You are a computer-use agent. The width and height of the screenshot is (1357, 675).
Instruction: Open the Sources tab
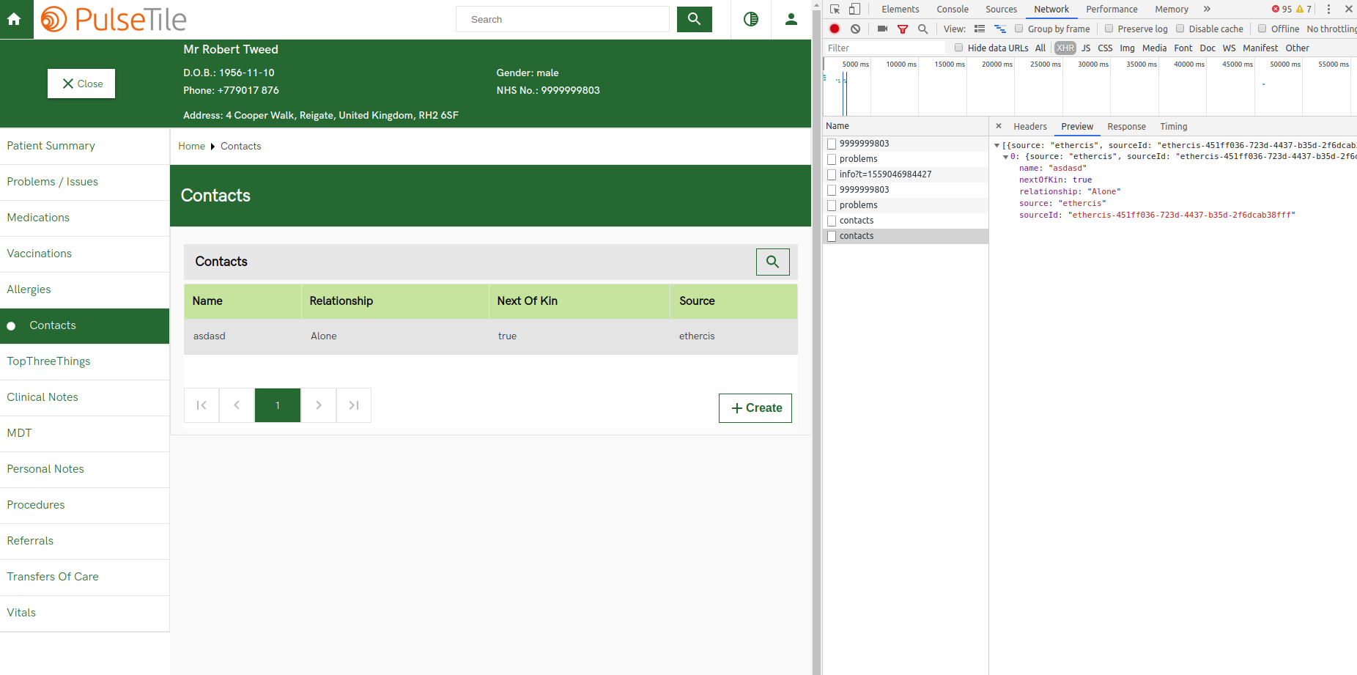click(x=1001, y=9)
